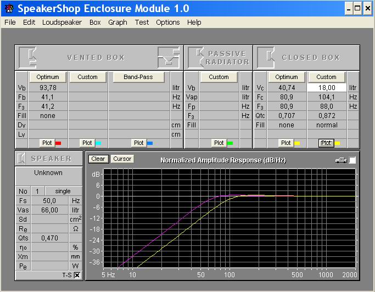The height and width of the screenshot is (292, 375).
Task: Click the Fs field showing 50,0
Action: [x=49, y=201]
